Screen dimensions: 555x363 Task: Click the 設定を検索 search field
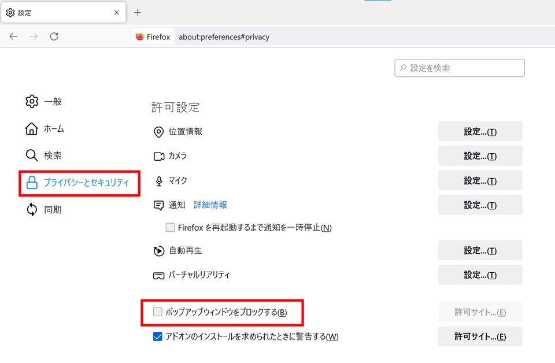tap(460, 68)
